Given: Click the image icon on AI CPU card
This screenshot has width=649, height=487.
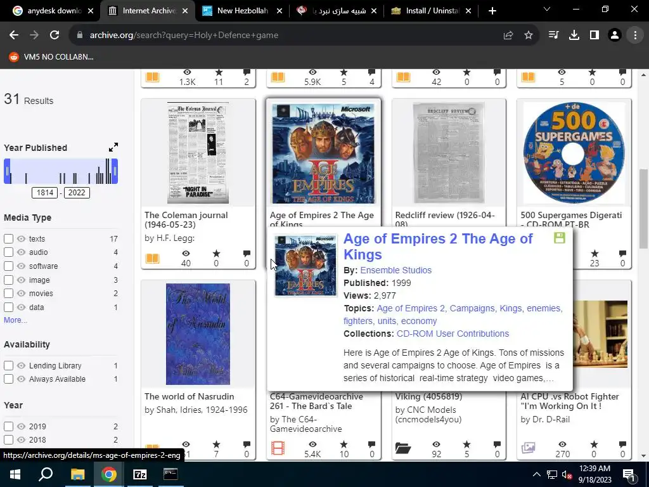Looking at the screenshot, I should click(x=528, y=448).
